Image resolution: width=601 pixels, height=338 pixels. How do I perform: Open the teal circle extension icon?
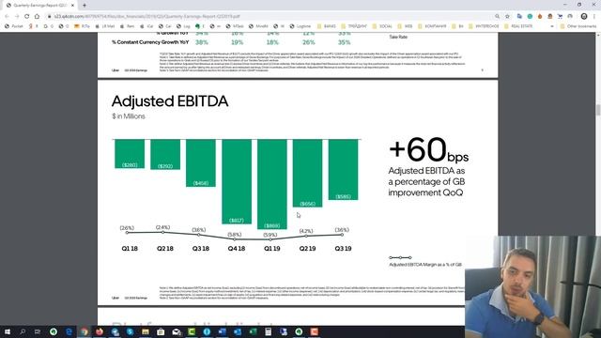[530, 17]
